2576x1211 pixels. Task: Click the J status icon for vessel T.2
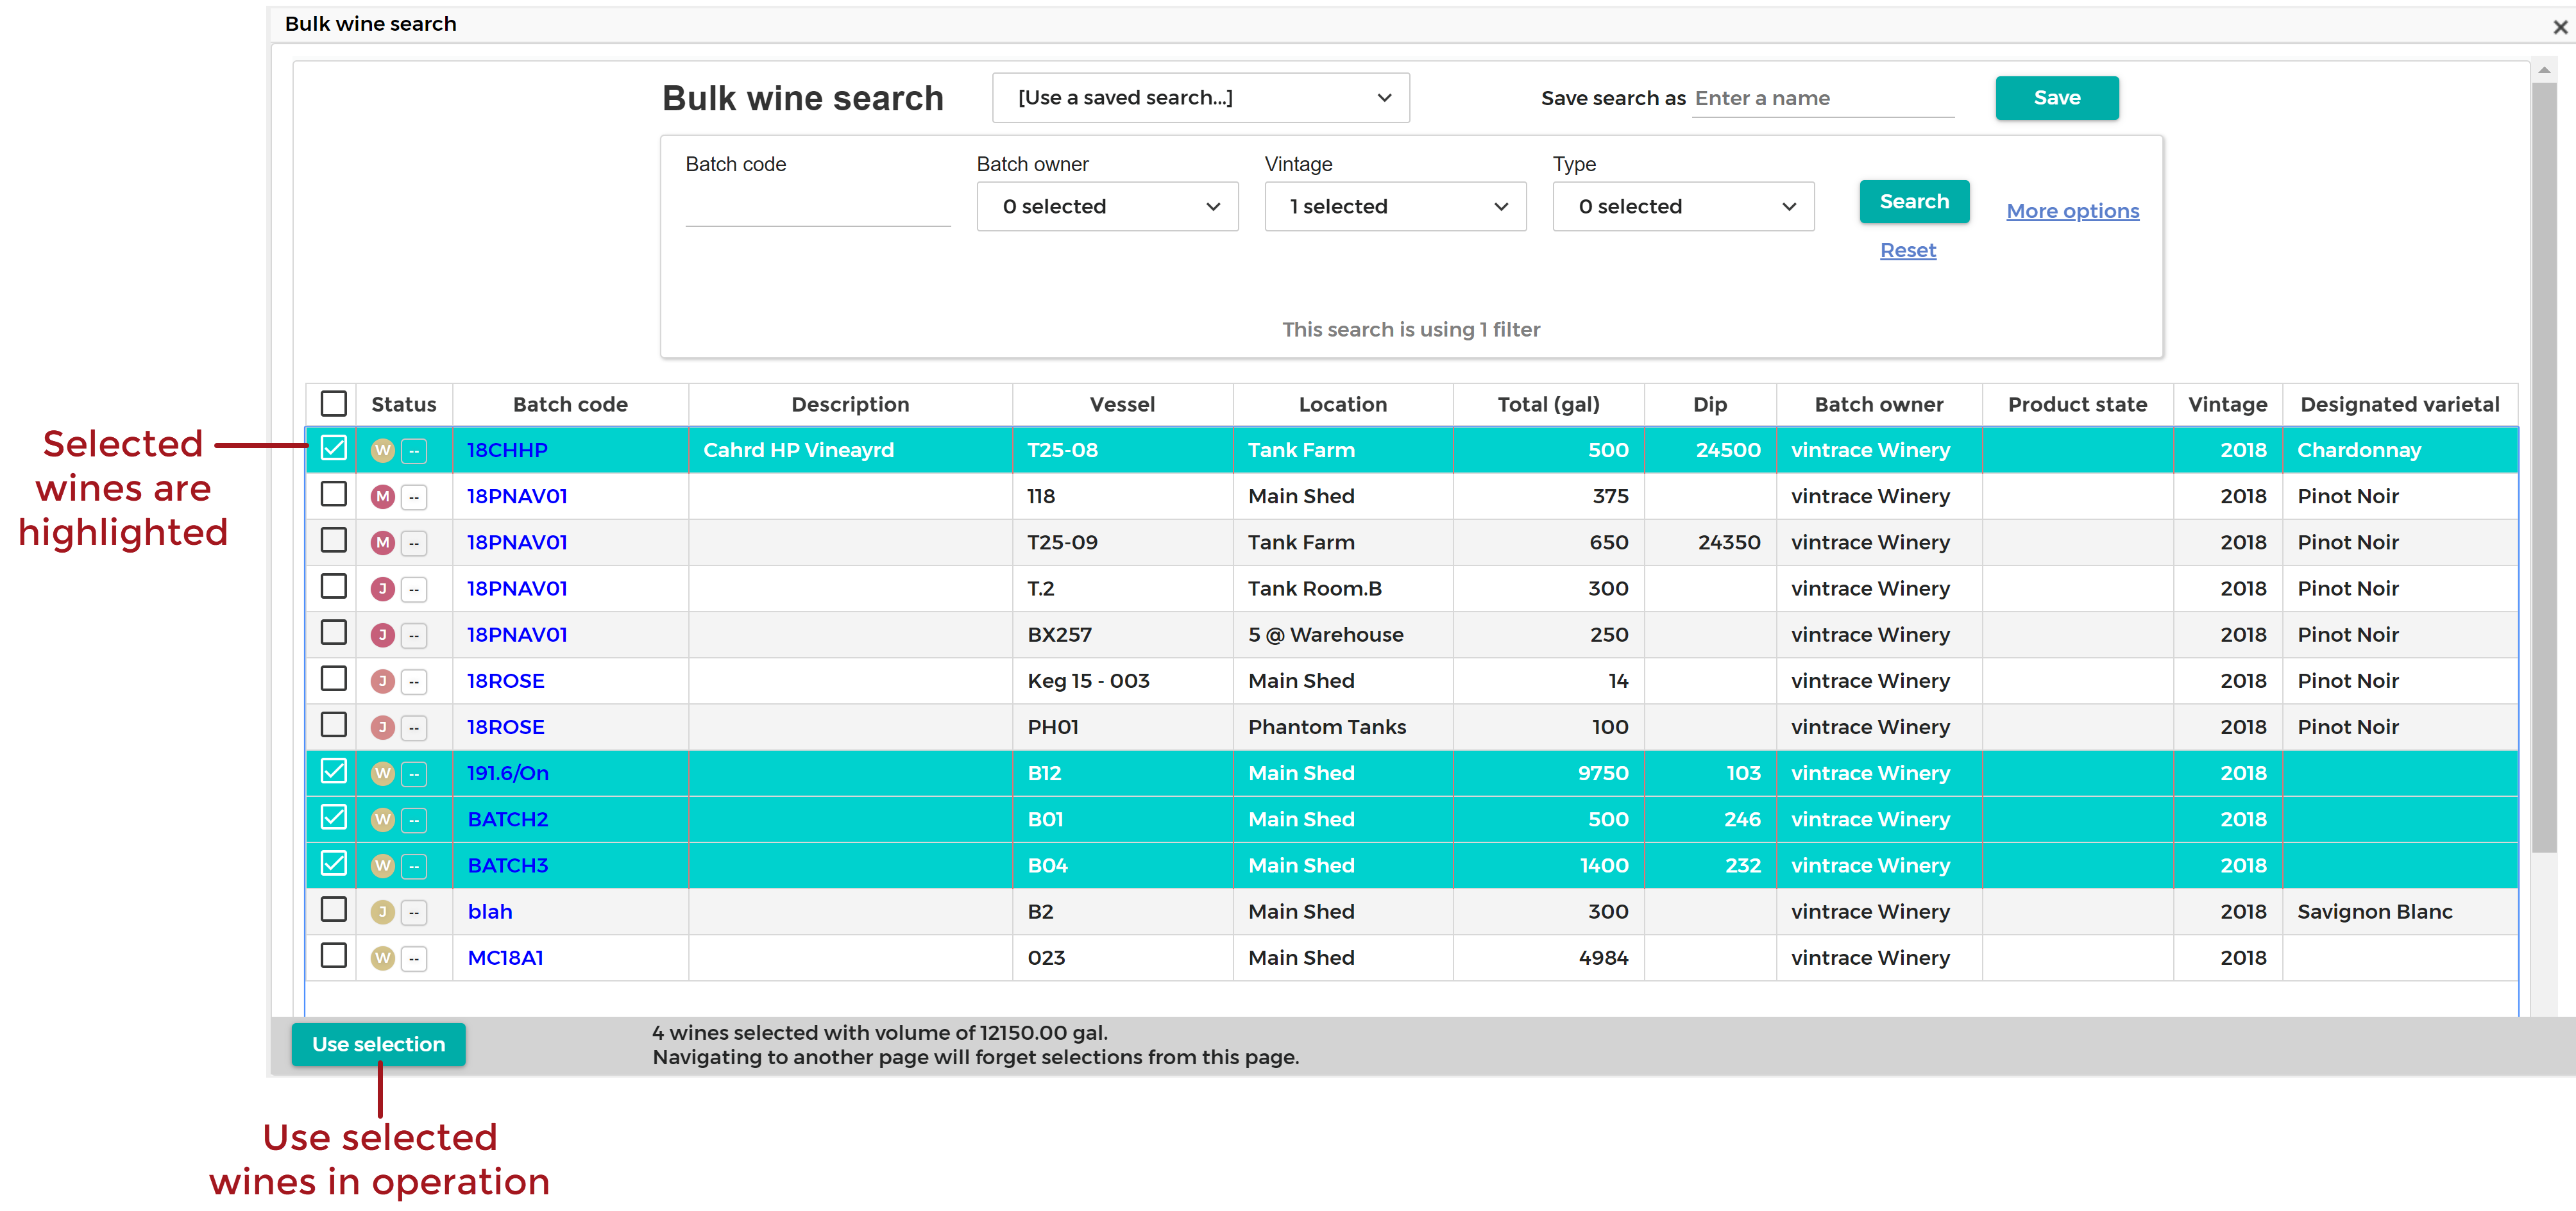pyautogui.click(x=382, y=589)
